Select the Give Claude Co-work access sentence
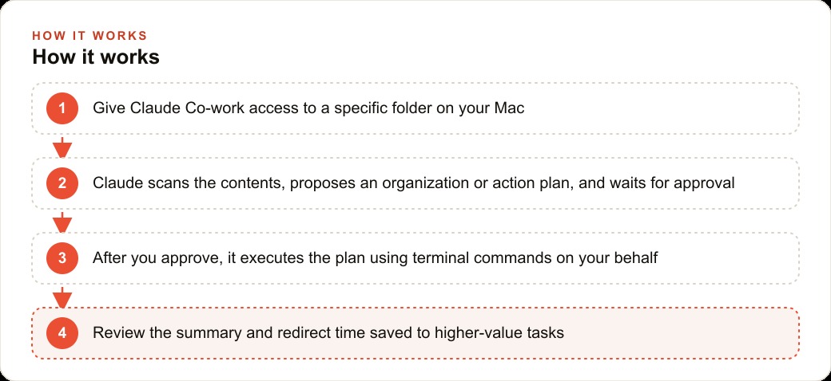Viewport: 831px width, 381px height. (x=308, y=108)
